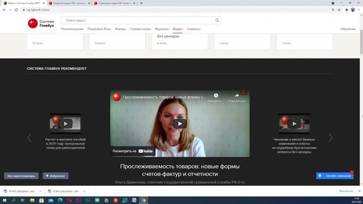Play the Чиновник в маске thumbnail
The height and width of the screenshot is (204, 363).
(x=294, y=124)
